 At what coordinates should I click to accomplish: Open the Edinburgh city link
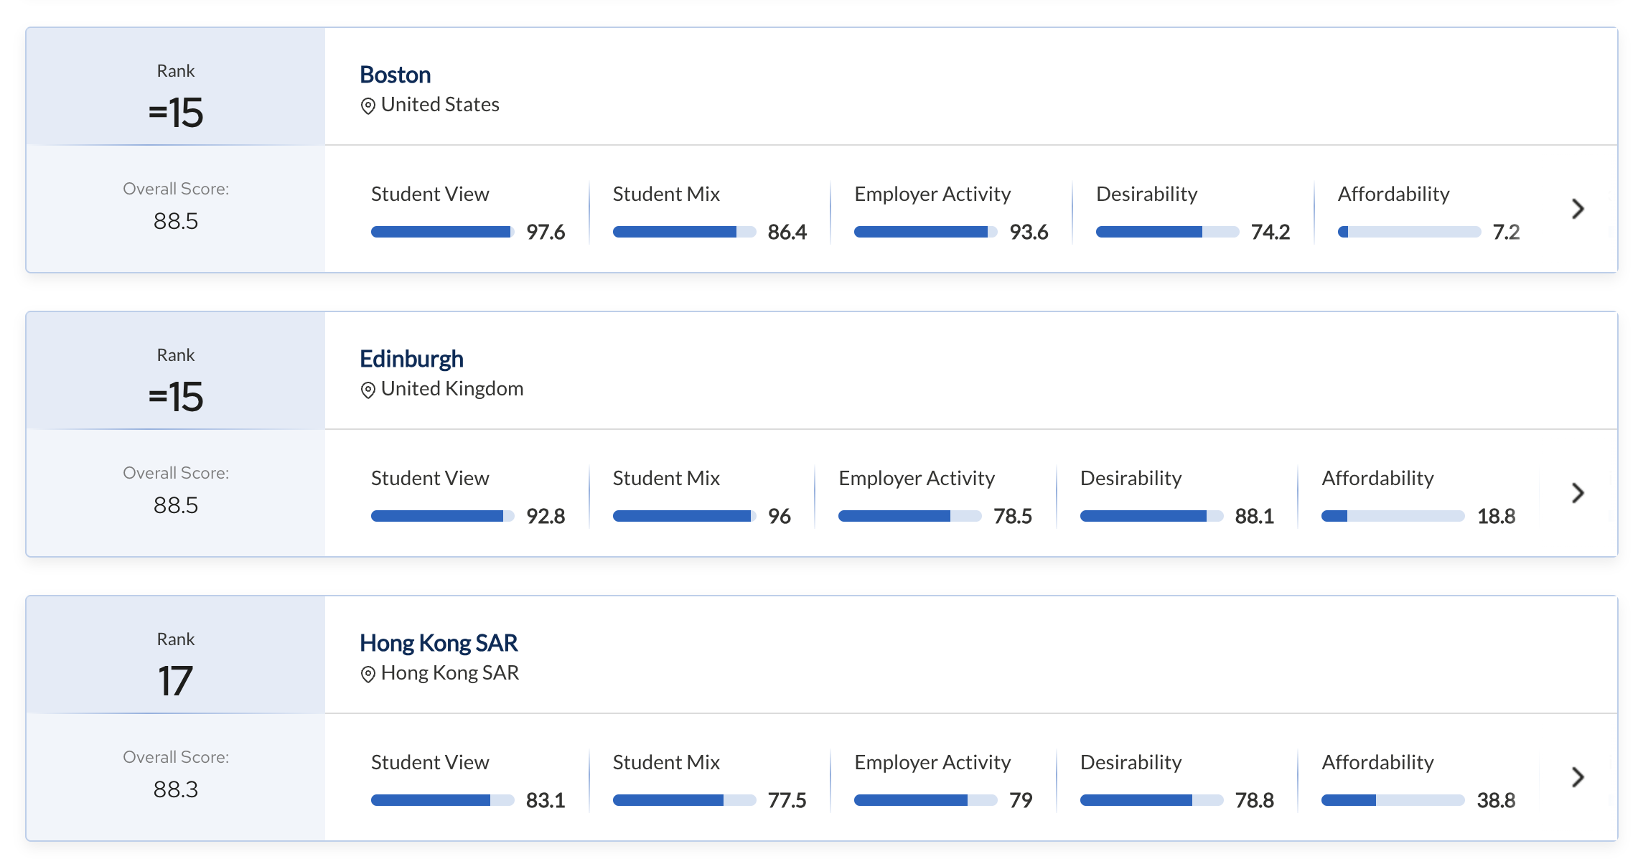coord(411,359)
